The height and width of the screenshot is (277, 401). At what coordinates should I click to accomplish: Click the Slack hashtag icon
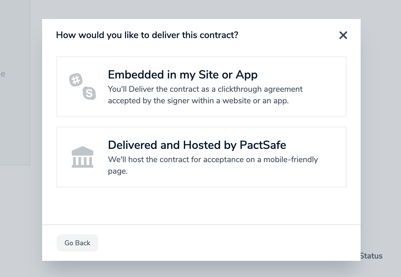point(76,80)
